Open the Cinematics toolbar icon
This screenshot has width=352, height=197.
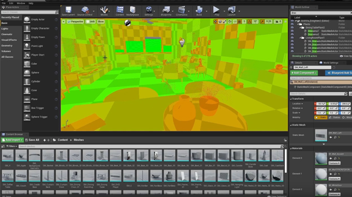click(x=181, y=11)
